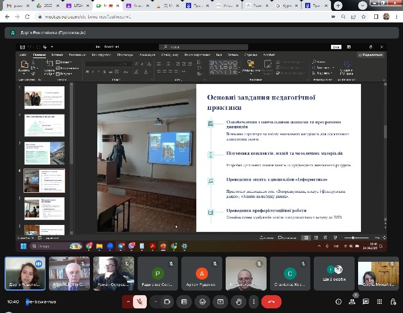This screenshot has height=313, width=403.
Task: Expand video settings arrow beside camera
Action: click(155, 301)
